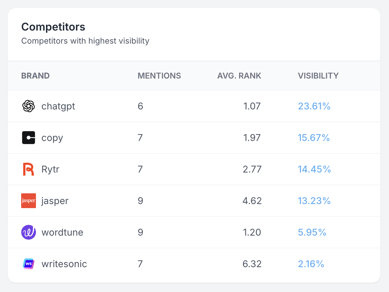Image resolution: width=389 pixels, height=292 pixels.
Task: Select the writesonic brand name
Action: coord(64,264)
